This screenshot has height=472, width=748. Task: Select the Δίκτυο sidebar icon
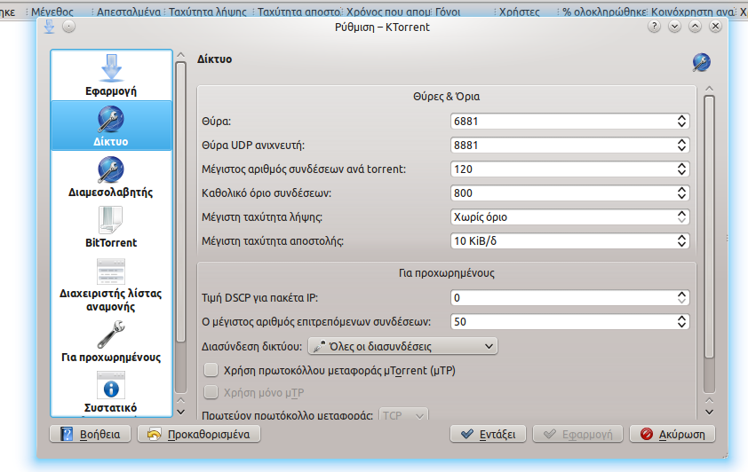(x=111, y=119)
